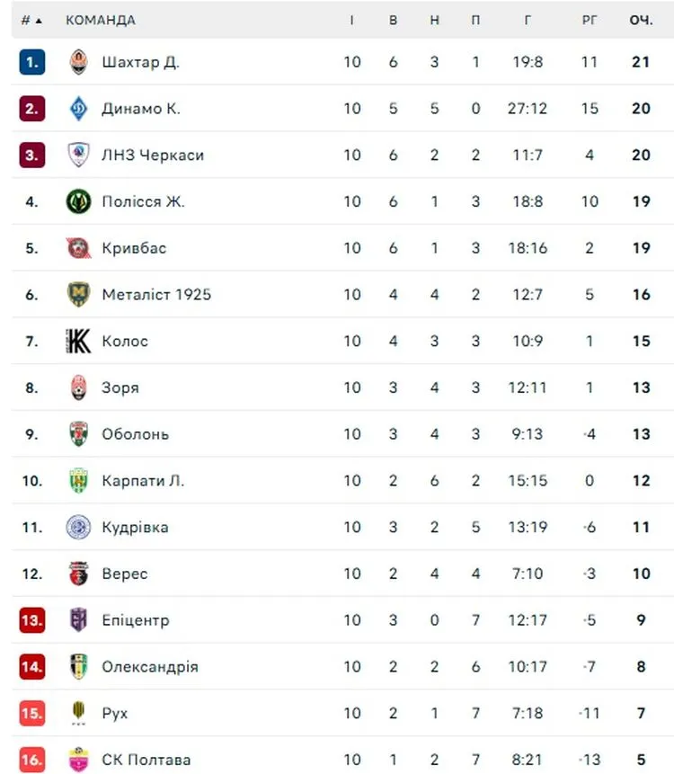Click the Kolos club logo

coord(79,341)
